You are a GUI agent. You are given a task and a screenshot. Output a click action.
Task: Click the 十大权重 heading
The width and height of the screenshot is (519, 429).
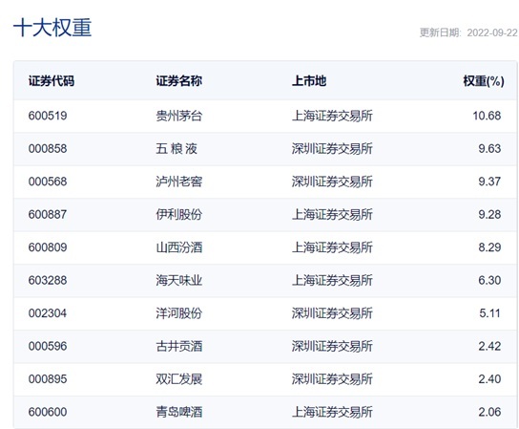(x=52, y=28)
